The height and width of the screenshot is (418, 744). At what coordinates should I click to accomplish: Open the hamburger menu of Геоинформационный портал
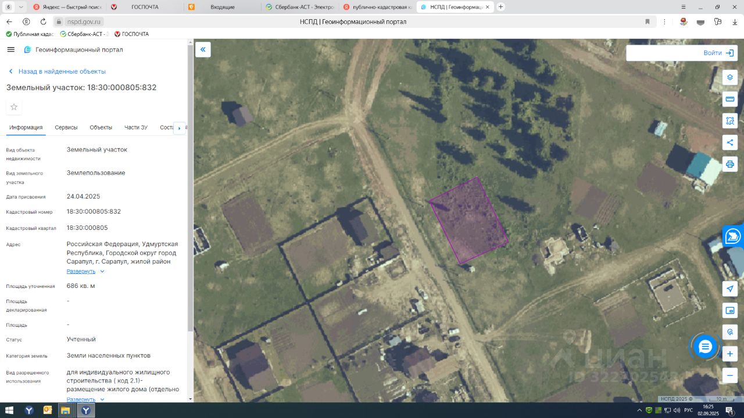click(x=10, y=50)
